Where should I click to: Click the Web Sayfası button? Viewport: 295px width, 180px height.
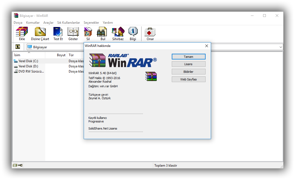(x=188, y=79)
